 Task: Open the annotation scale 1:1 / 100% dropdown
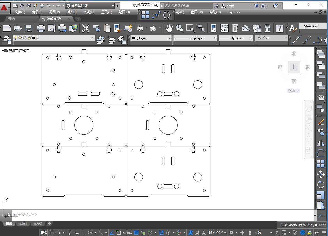click(217, 232)
